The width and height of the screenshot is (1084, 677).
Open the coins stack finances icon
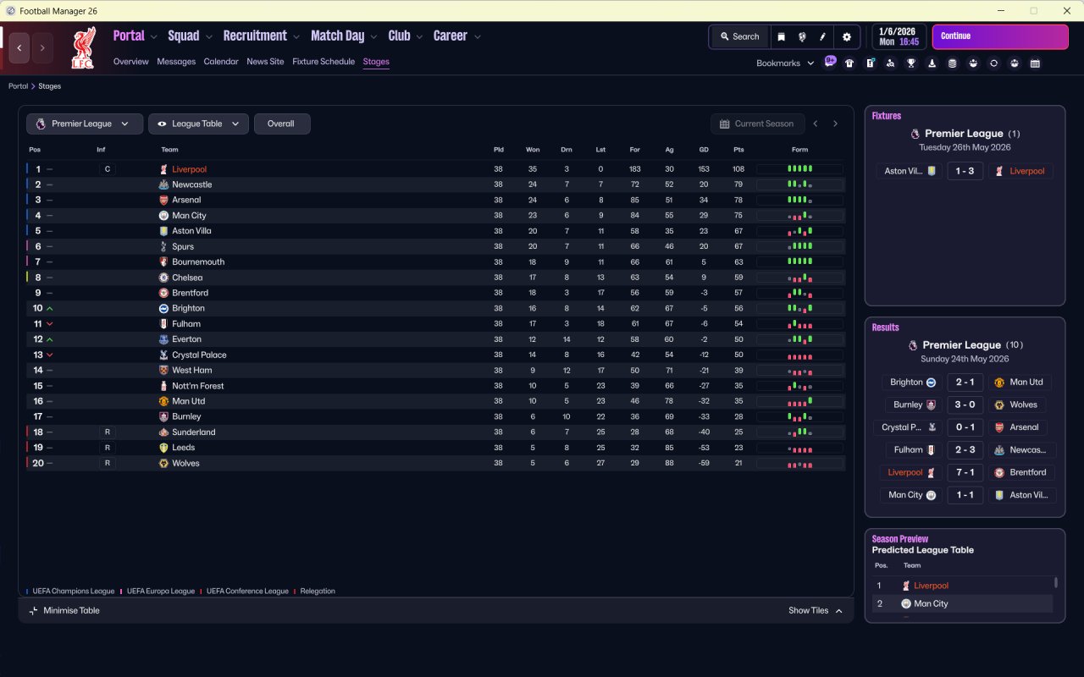952,63
